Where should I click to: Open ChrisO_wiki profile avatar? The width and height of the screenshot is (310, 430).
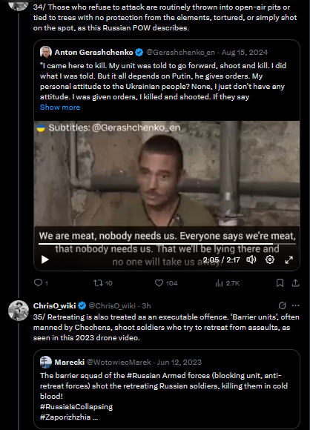19,311
